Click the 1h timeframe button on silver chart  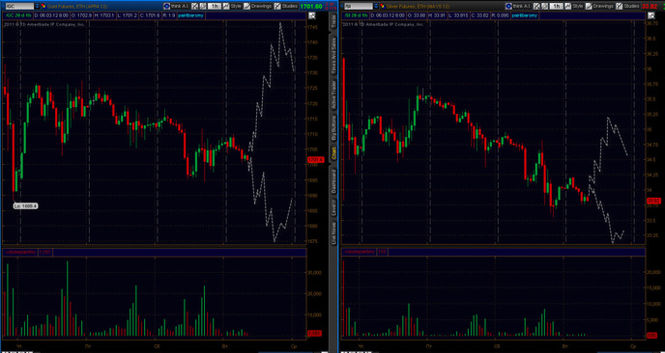(x=557, y=6)
